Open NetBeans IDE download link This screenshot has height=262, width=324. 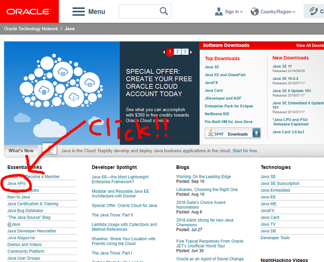[x=217, y=114]
